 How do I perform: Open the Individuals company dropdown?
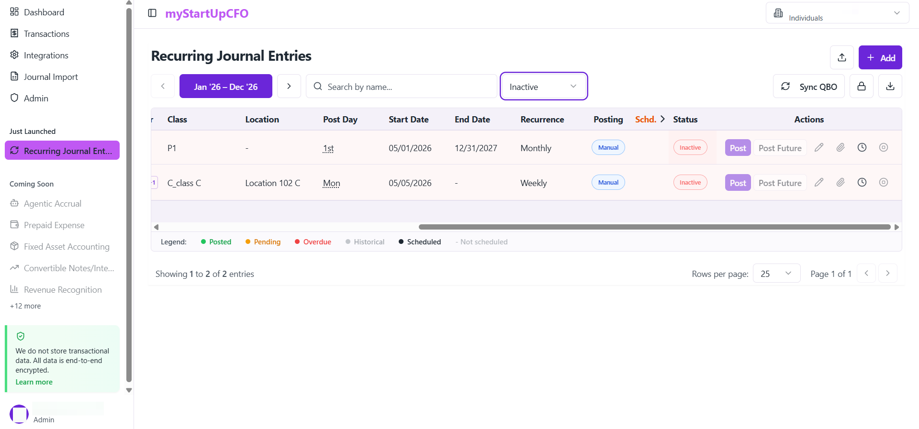click(837, 13)
